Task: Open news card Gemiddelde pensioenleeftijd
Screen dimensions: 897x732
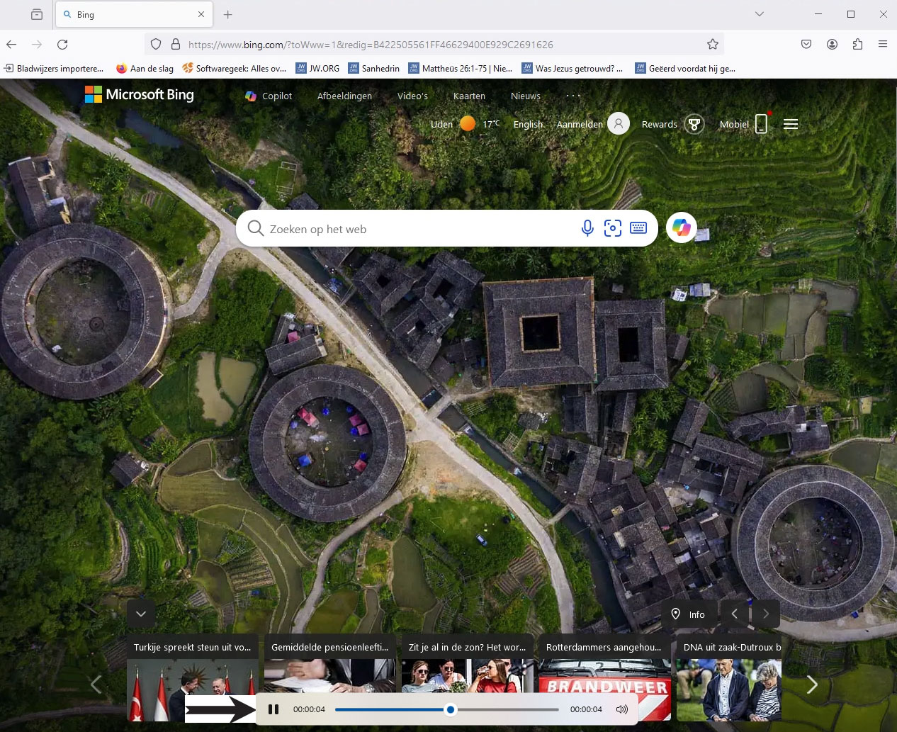Action: [x=329, y=677]
